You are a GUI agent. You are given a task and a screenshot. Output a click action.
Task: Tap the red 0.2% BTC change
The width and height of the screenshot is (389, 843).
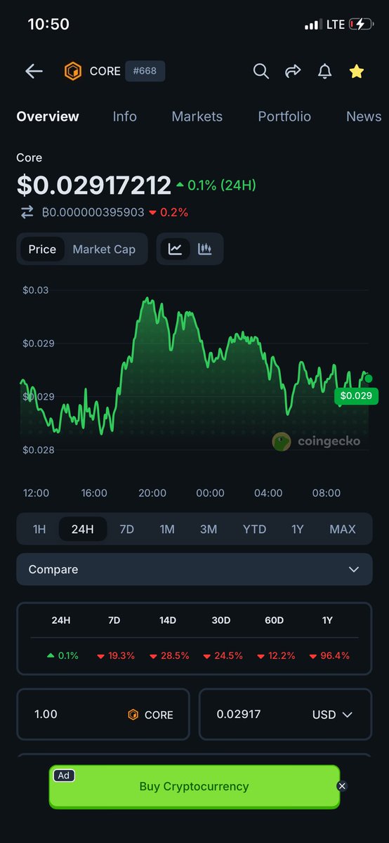pos(169,212)
